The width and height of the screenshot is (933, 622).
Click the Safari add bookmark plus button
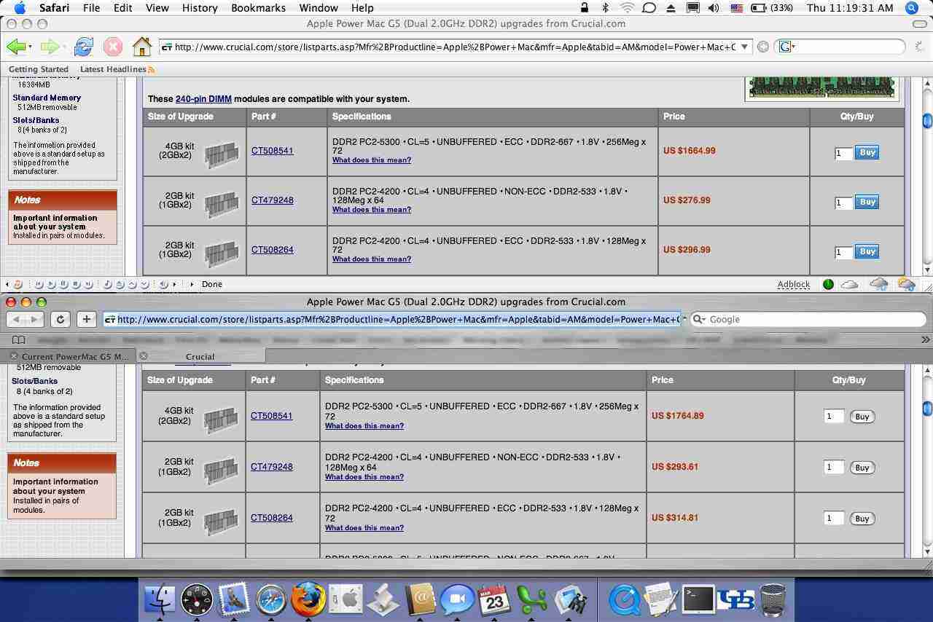pos(87,319)
